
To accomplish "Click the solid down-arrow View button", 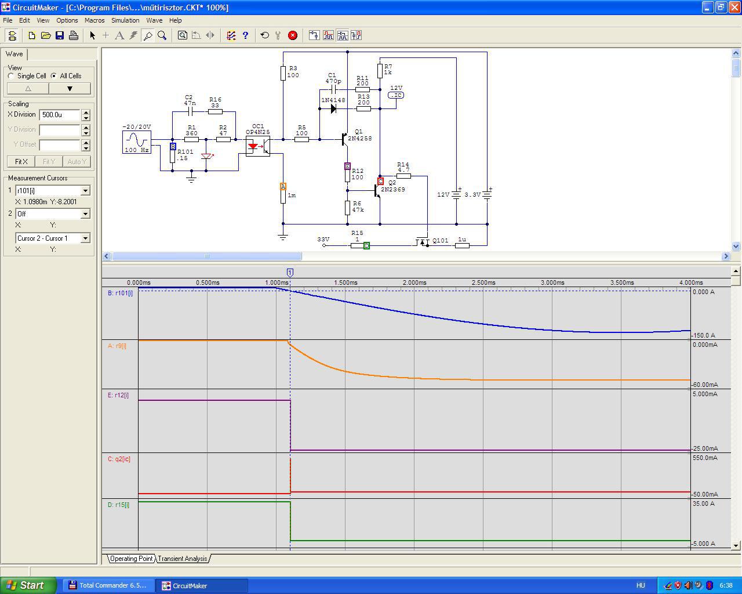I will point(70,89).
